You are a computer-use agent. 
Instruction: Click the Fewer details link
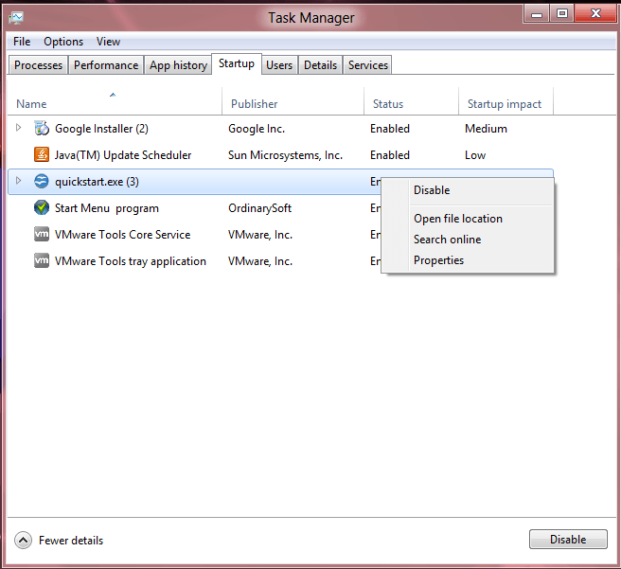click(71, 541)
